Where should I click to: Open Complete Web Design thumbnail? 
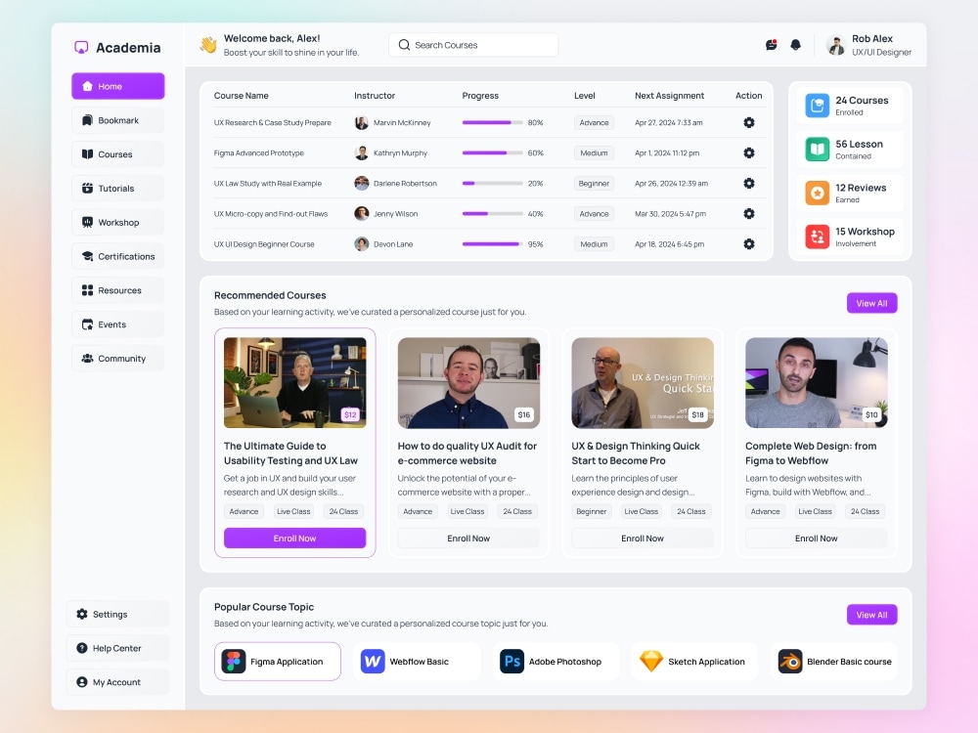[817, 383]
